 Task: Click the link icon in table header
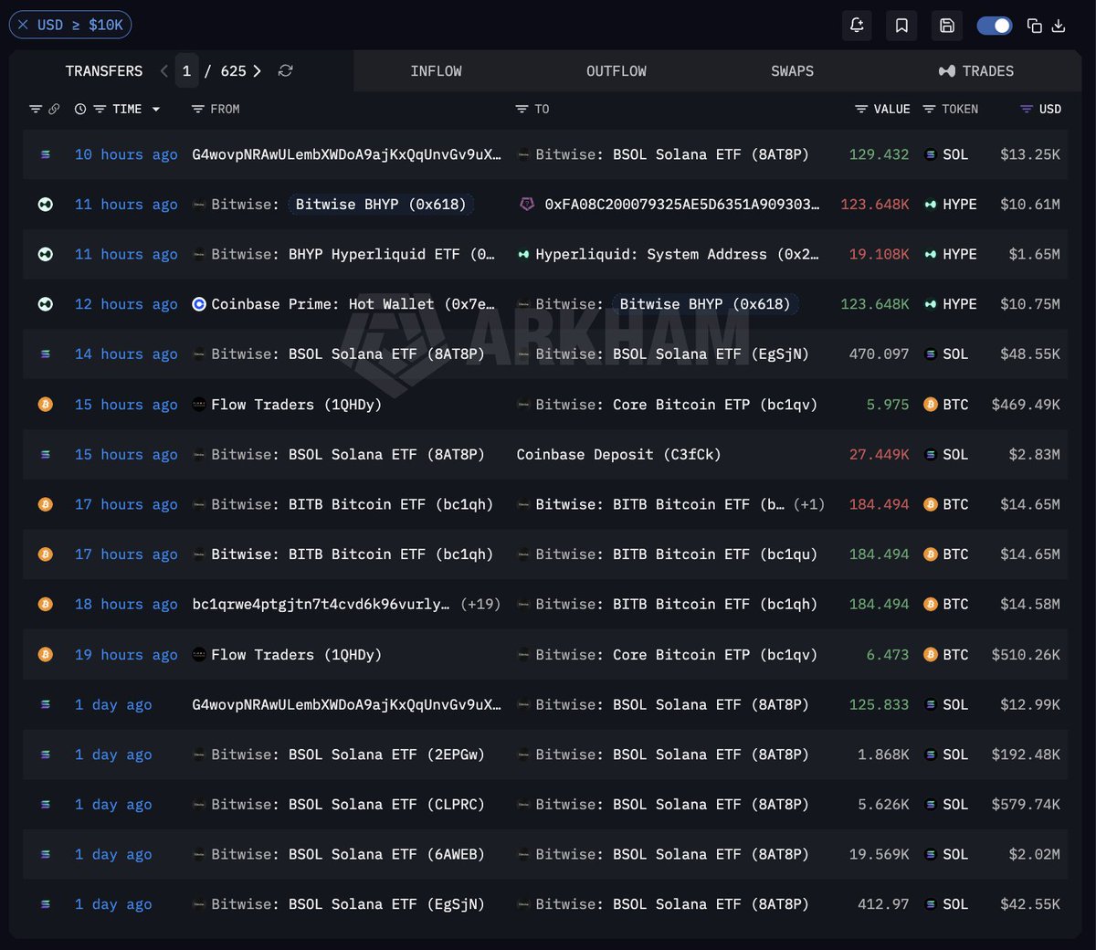click(54, 109)
